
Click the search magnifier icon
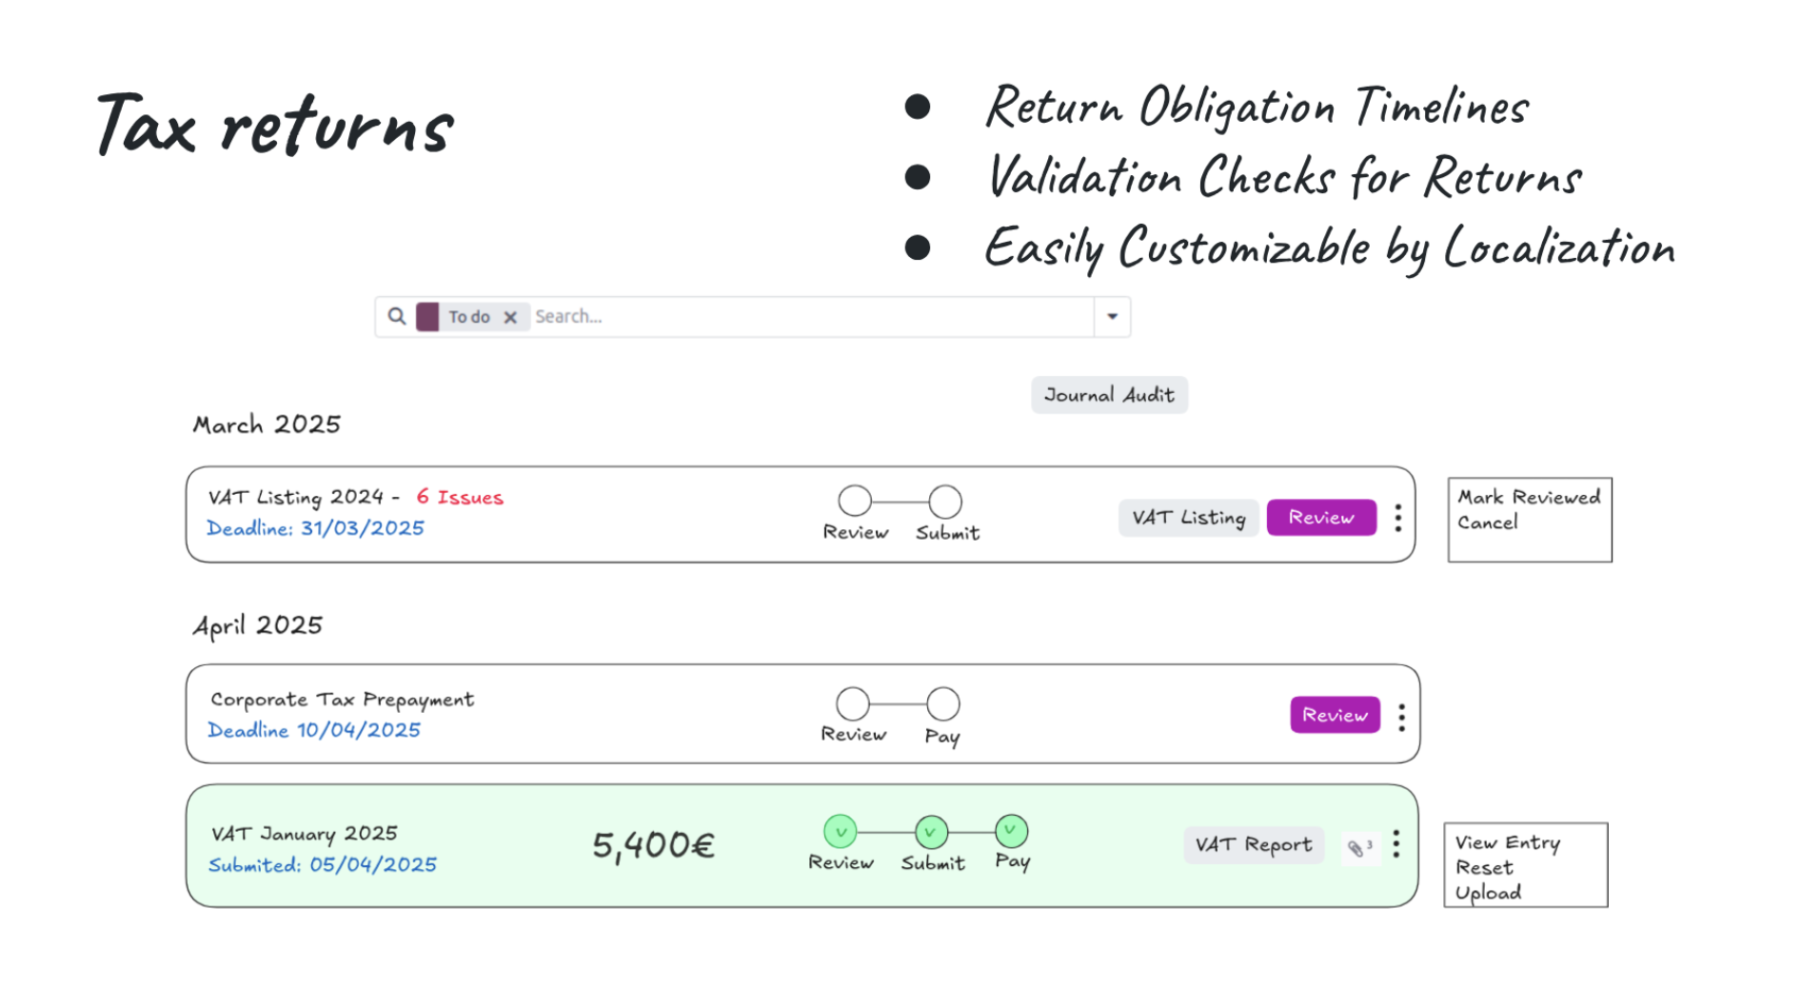[x=397, y=316]
